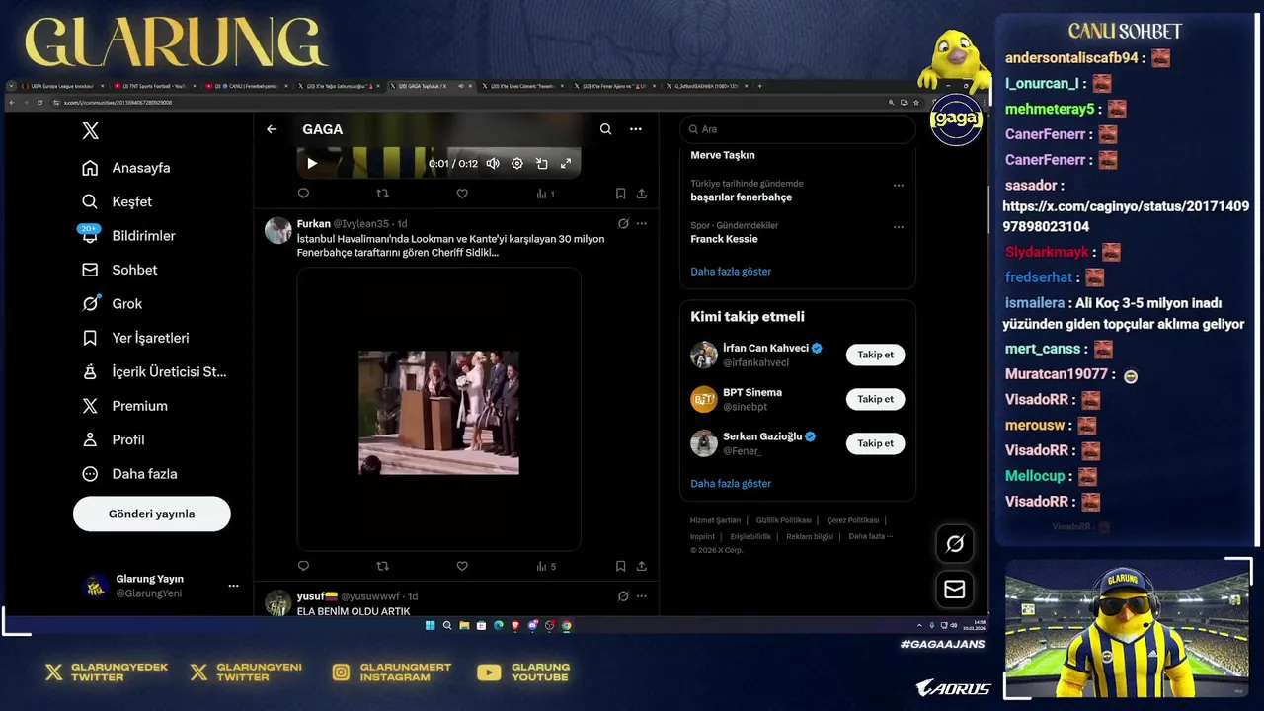Reply to the top video post
The image size is (1264, 711).
[x=303, y=194]
